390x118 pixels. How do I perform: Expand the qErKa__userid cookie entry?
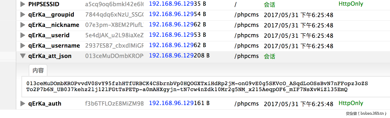[23, 35]
